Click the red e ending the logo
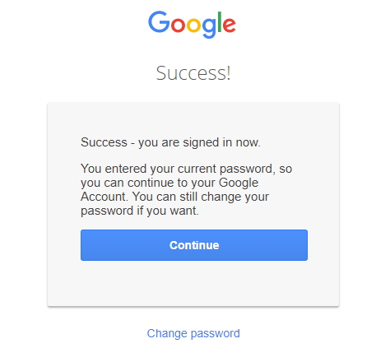Viewport: 390px width, 362px height. pos(229,25)
